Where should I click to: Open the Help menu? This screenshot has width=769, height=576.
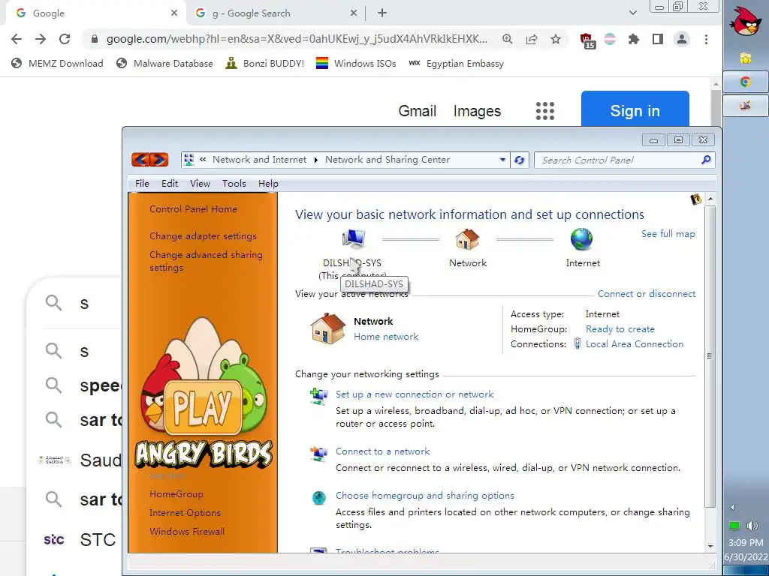268,184
